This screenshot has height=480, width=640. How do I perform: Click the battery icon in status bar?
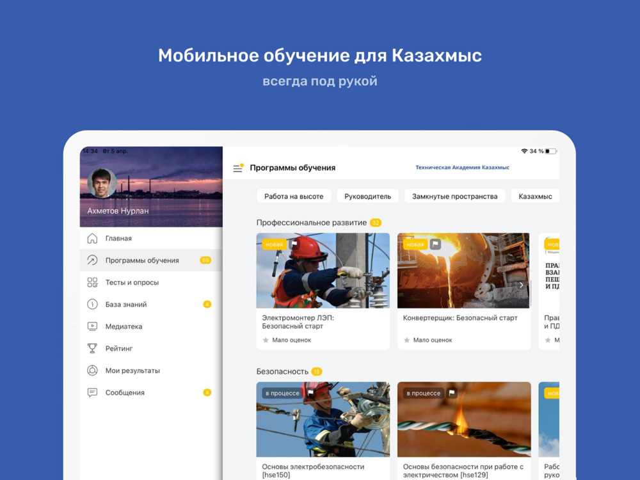pos(551,151)
